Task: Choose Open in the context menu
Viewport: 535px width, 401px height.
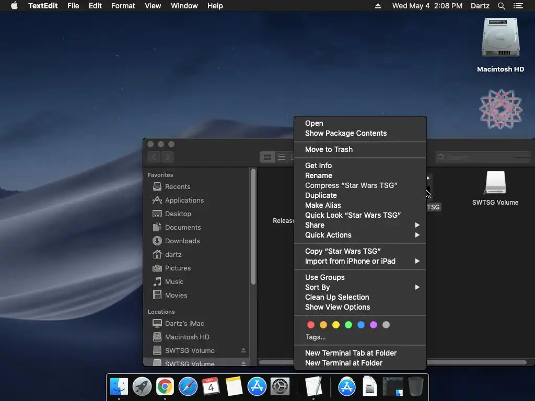Action: (360, 123)
